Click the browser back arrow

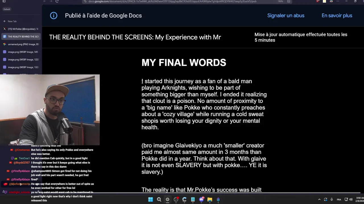[45, 1]
